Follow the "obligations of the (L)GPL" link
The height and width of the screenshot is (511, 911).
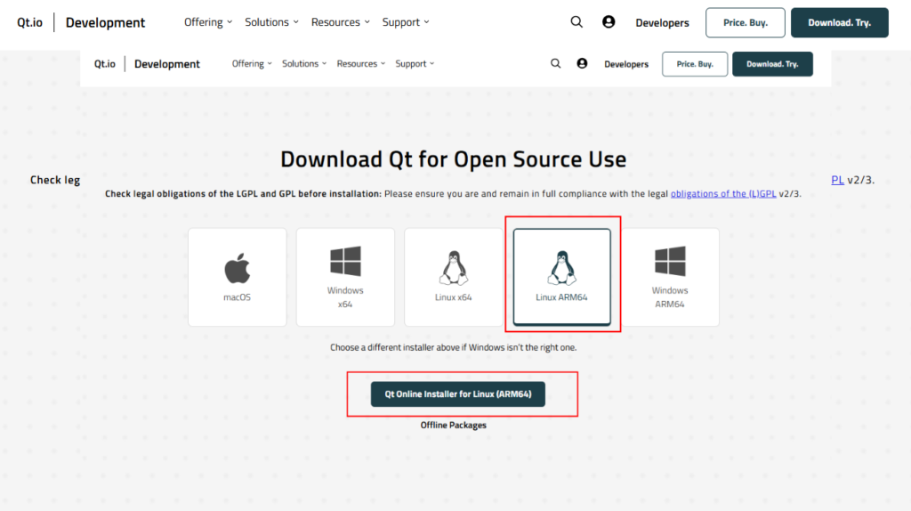[x=723, y=193]
